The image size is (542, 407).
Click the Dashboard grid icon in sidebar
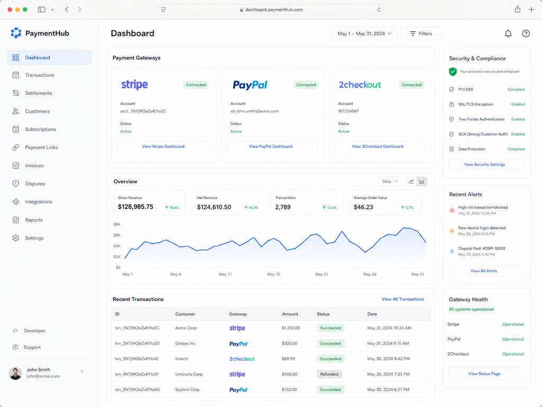[x=15, y=57]
